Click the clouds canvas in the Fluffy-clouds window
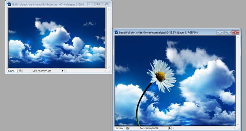Image resolution: width=246 pixels, height=131 pixels. [57, 38]
